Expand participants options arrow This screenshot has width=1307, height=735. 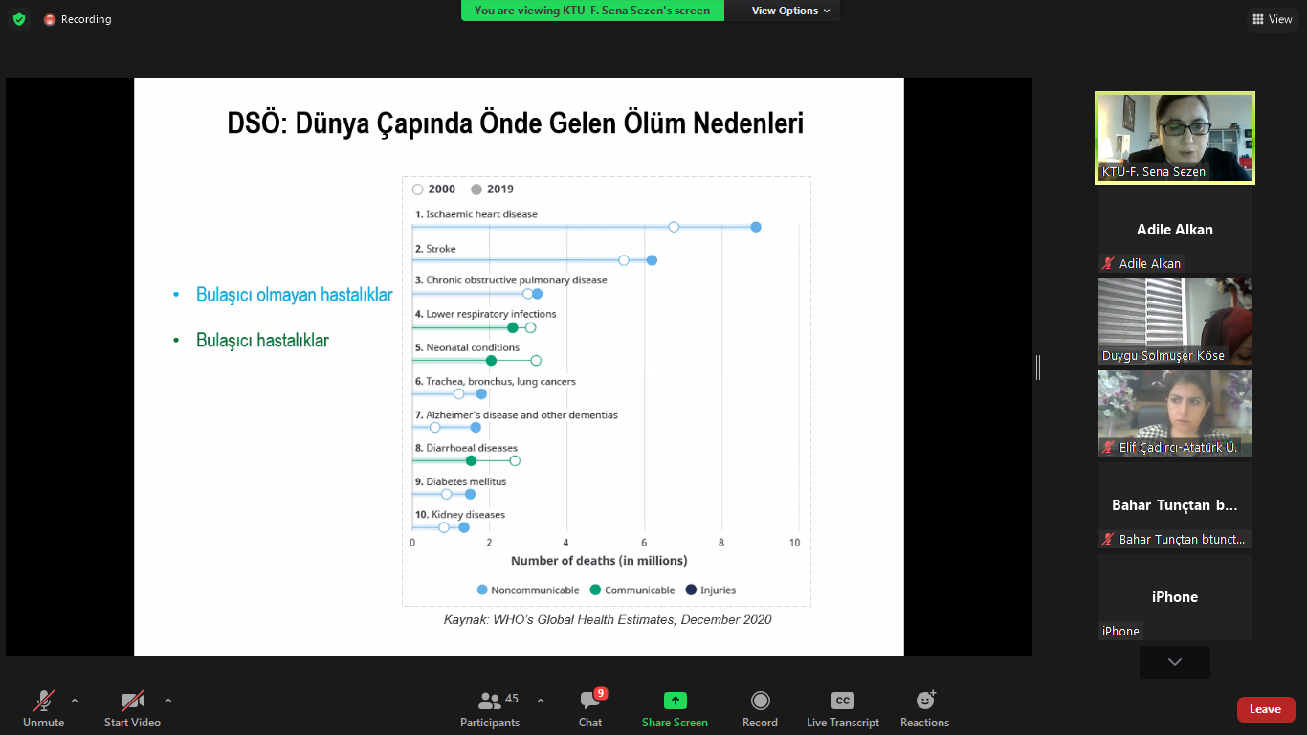point(540,701)
